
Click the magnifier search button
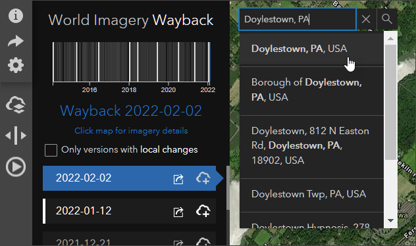pyautogui.click(x=387, y=19)
